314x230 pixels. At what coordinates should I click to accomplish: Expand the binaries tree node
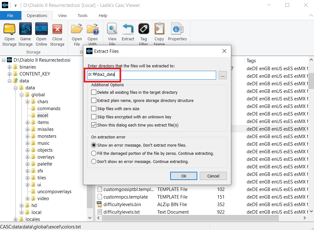(9, 67)
